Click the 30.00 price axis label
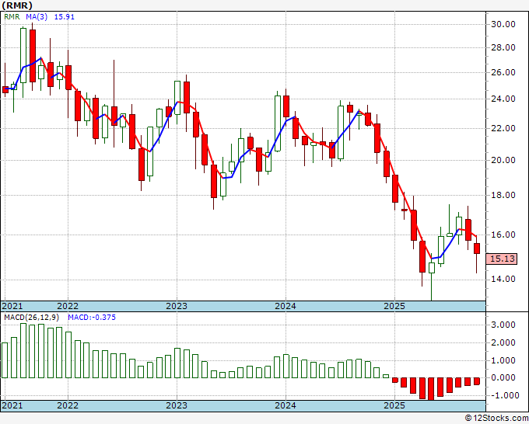 tap(503, 24)
